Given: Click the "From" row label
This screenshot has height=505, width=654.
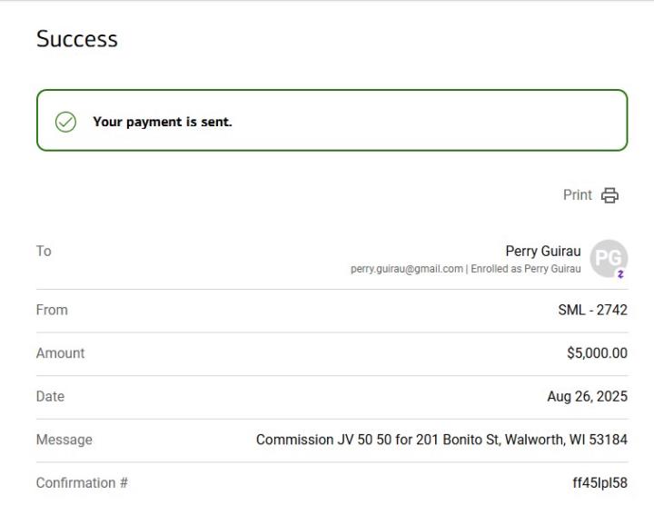Looking at the screenshot, I should pyautogui.click(x=52, y=310).
